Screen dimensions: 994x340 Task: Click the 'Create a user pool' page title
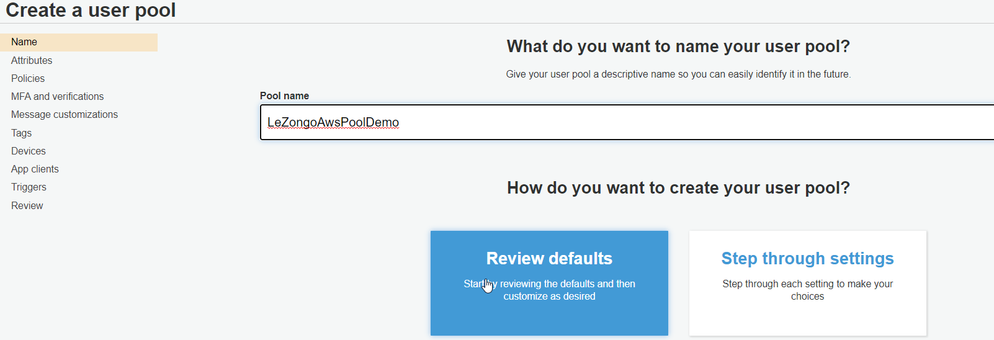point(91,11)
